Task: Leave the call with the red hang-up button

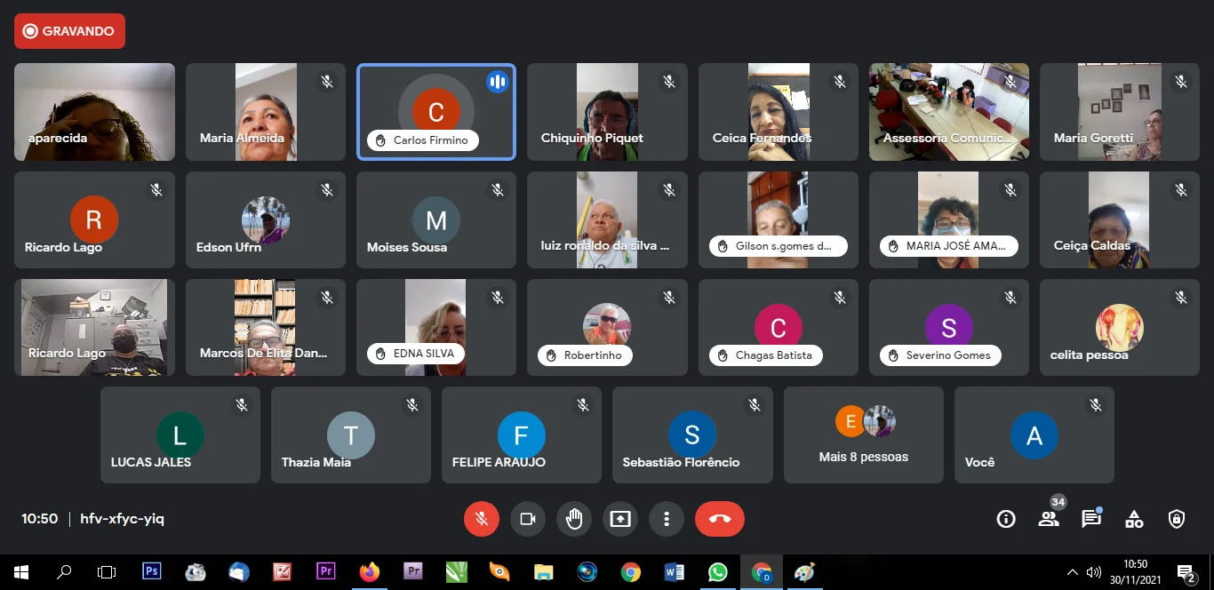Action: [x=720, y=519]
